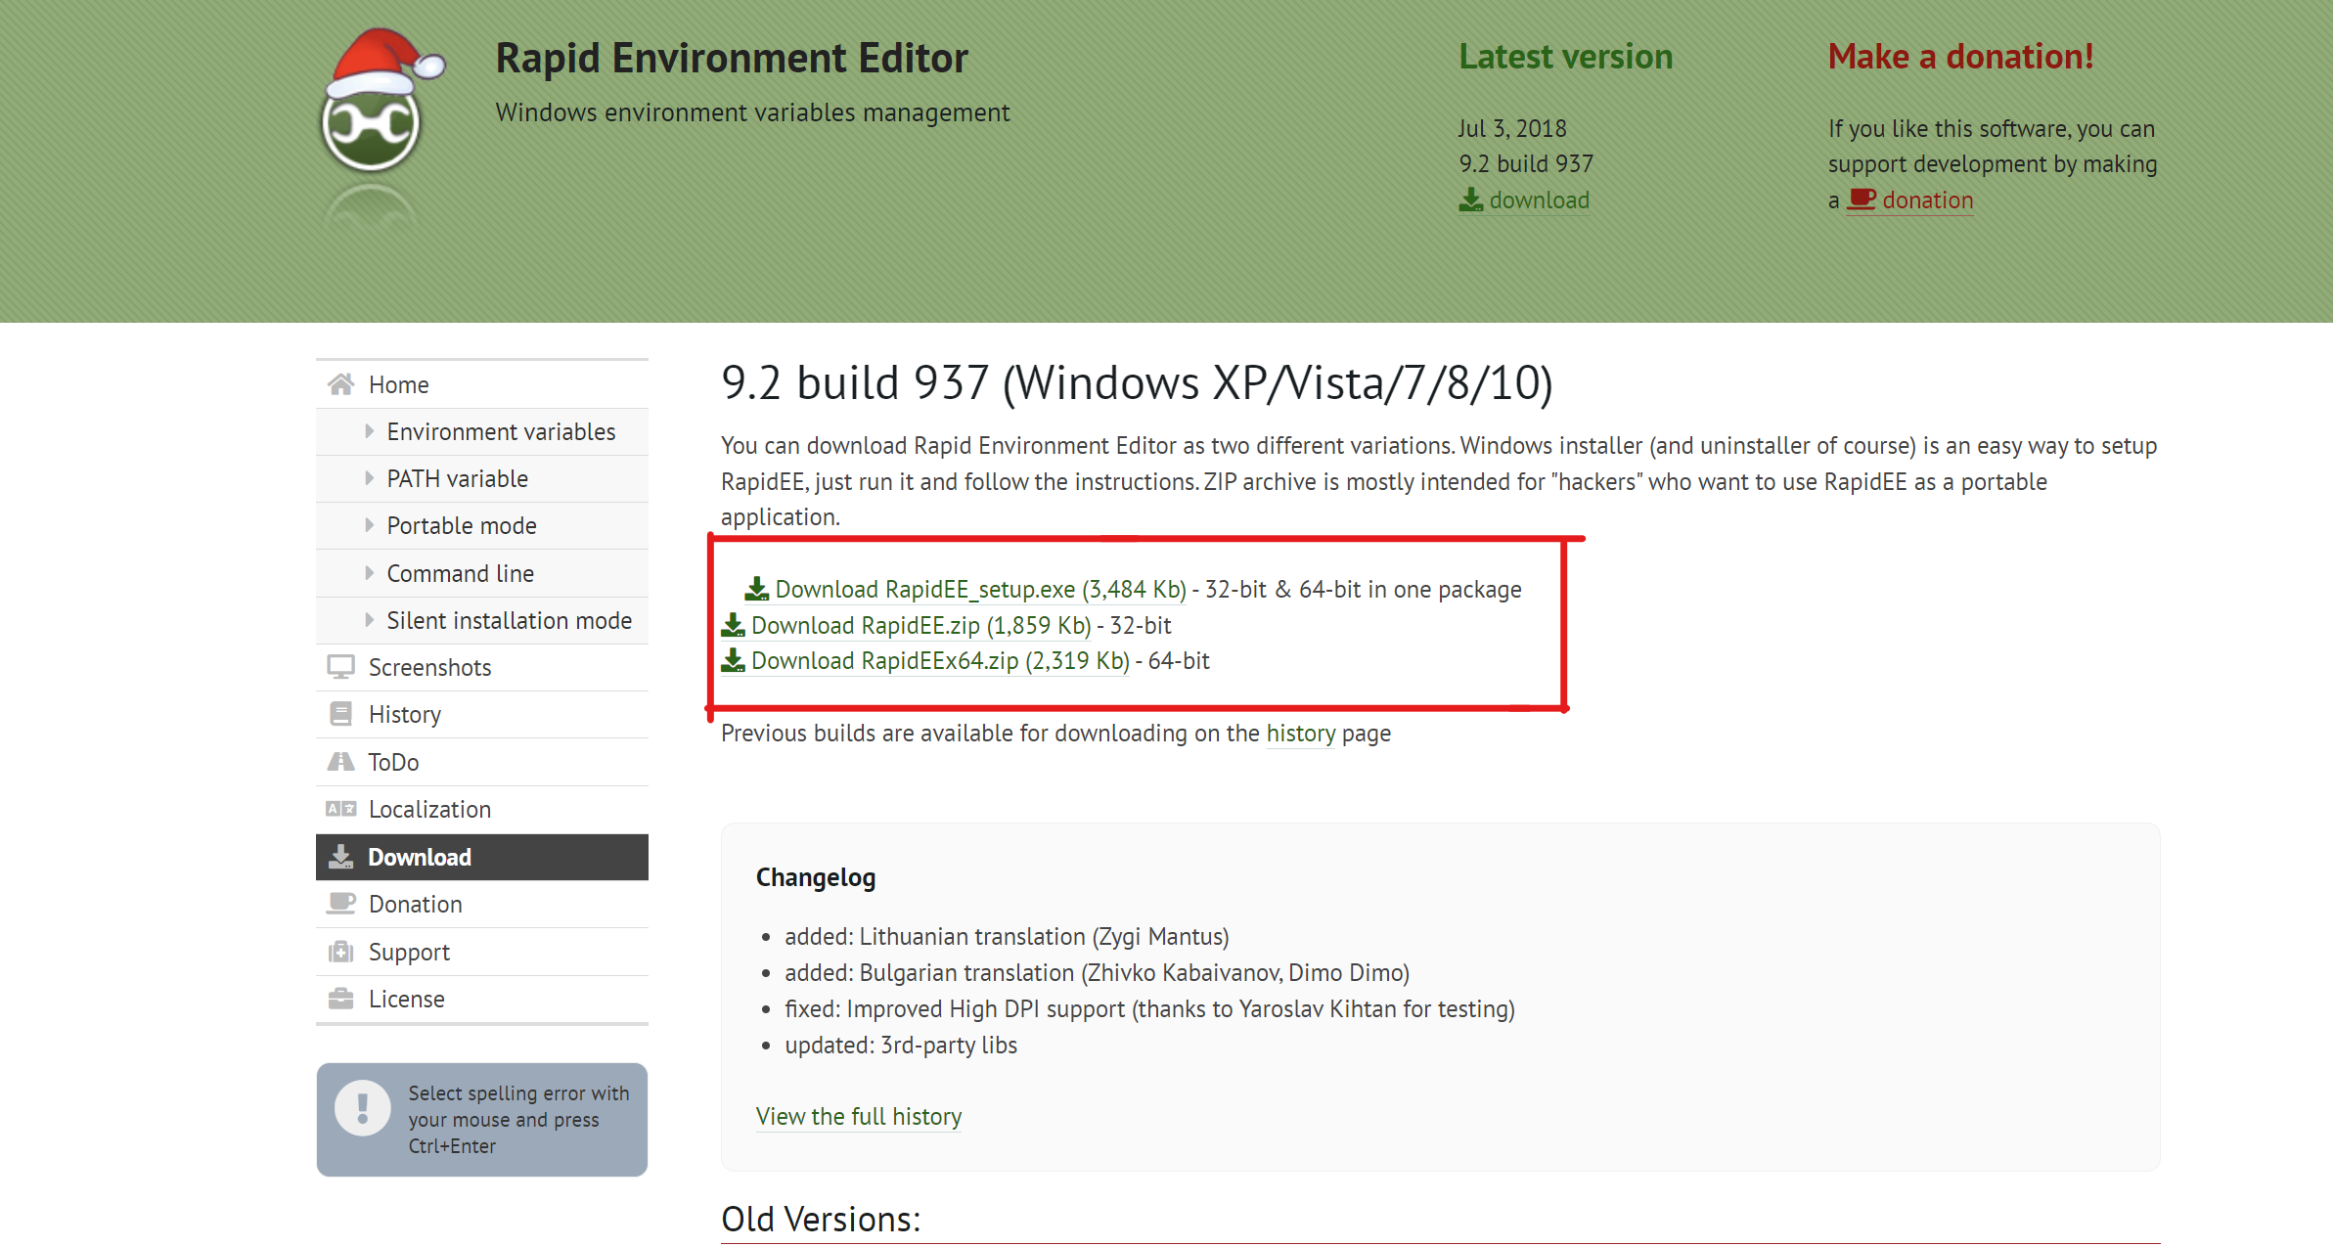Click the History book icon
The image size is (2333, 1247).
340,714
